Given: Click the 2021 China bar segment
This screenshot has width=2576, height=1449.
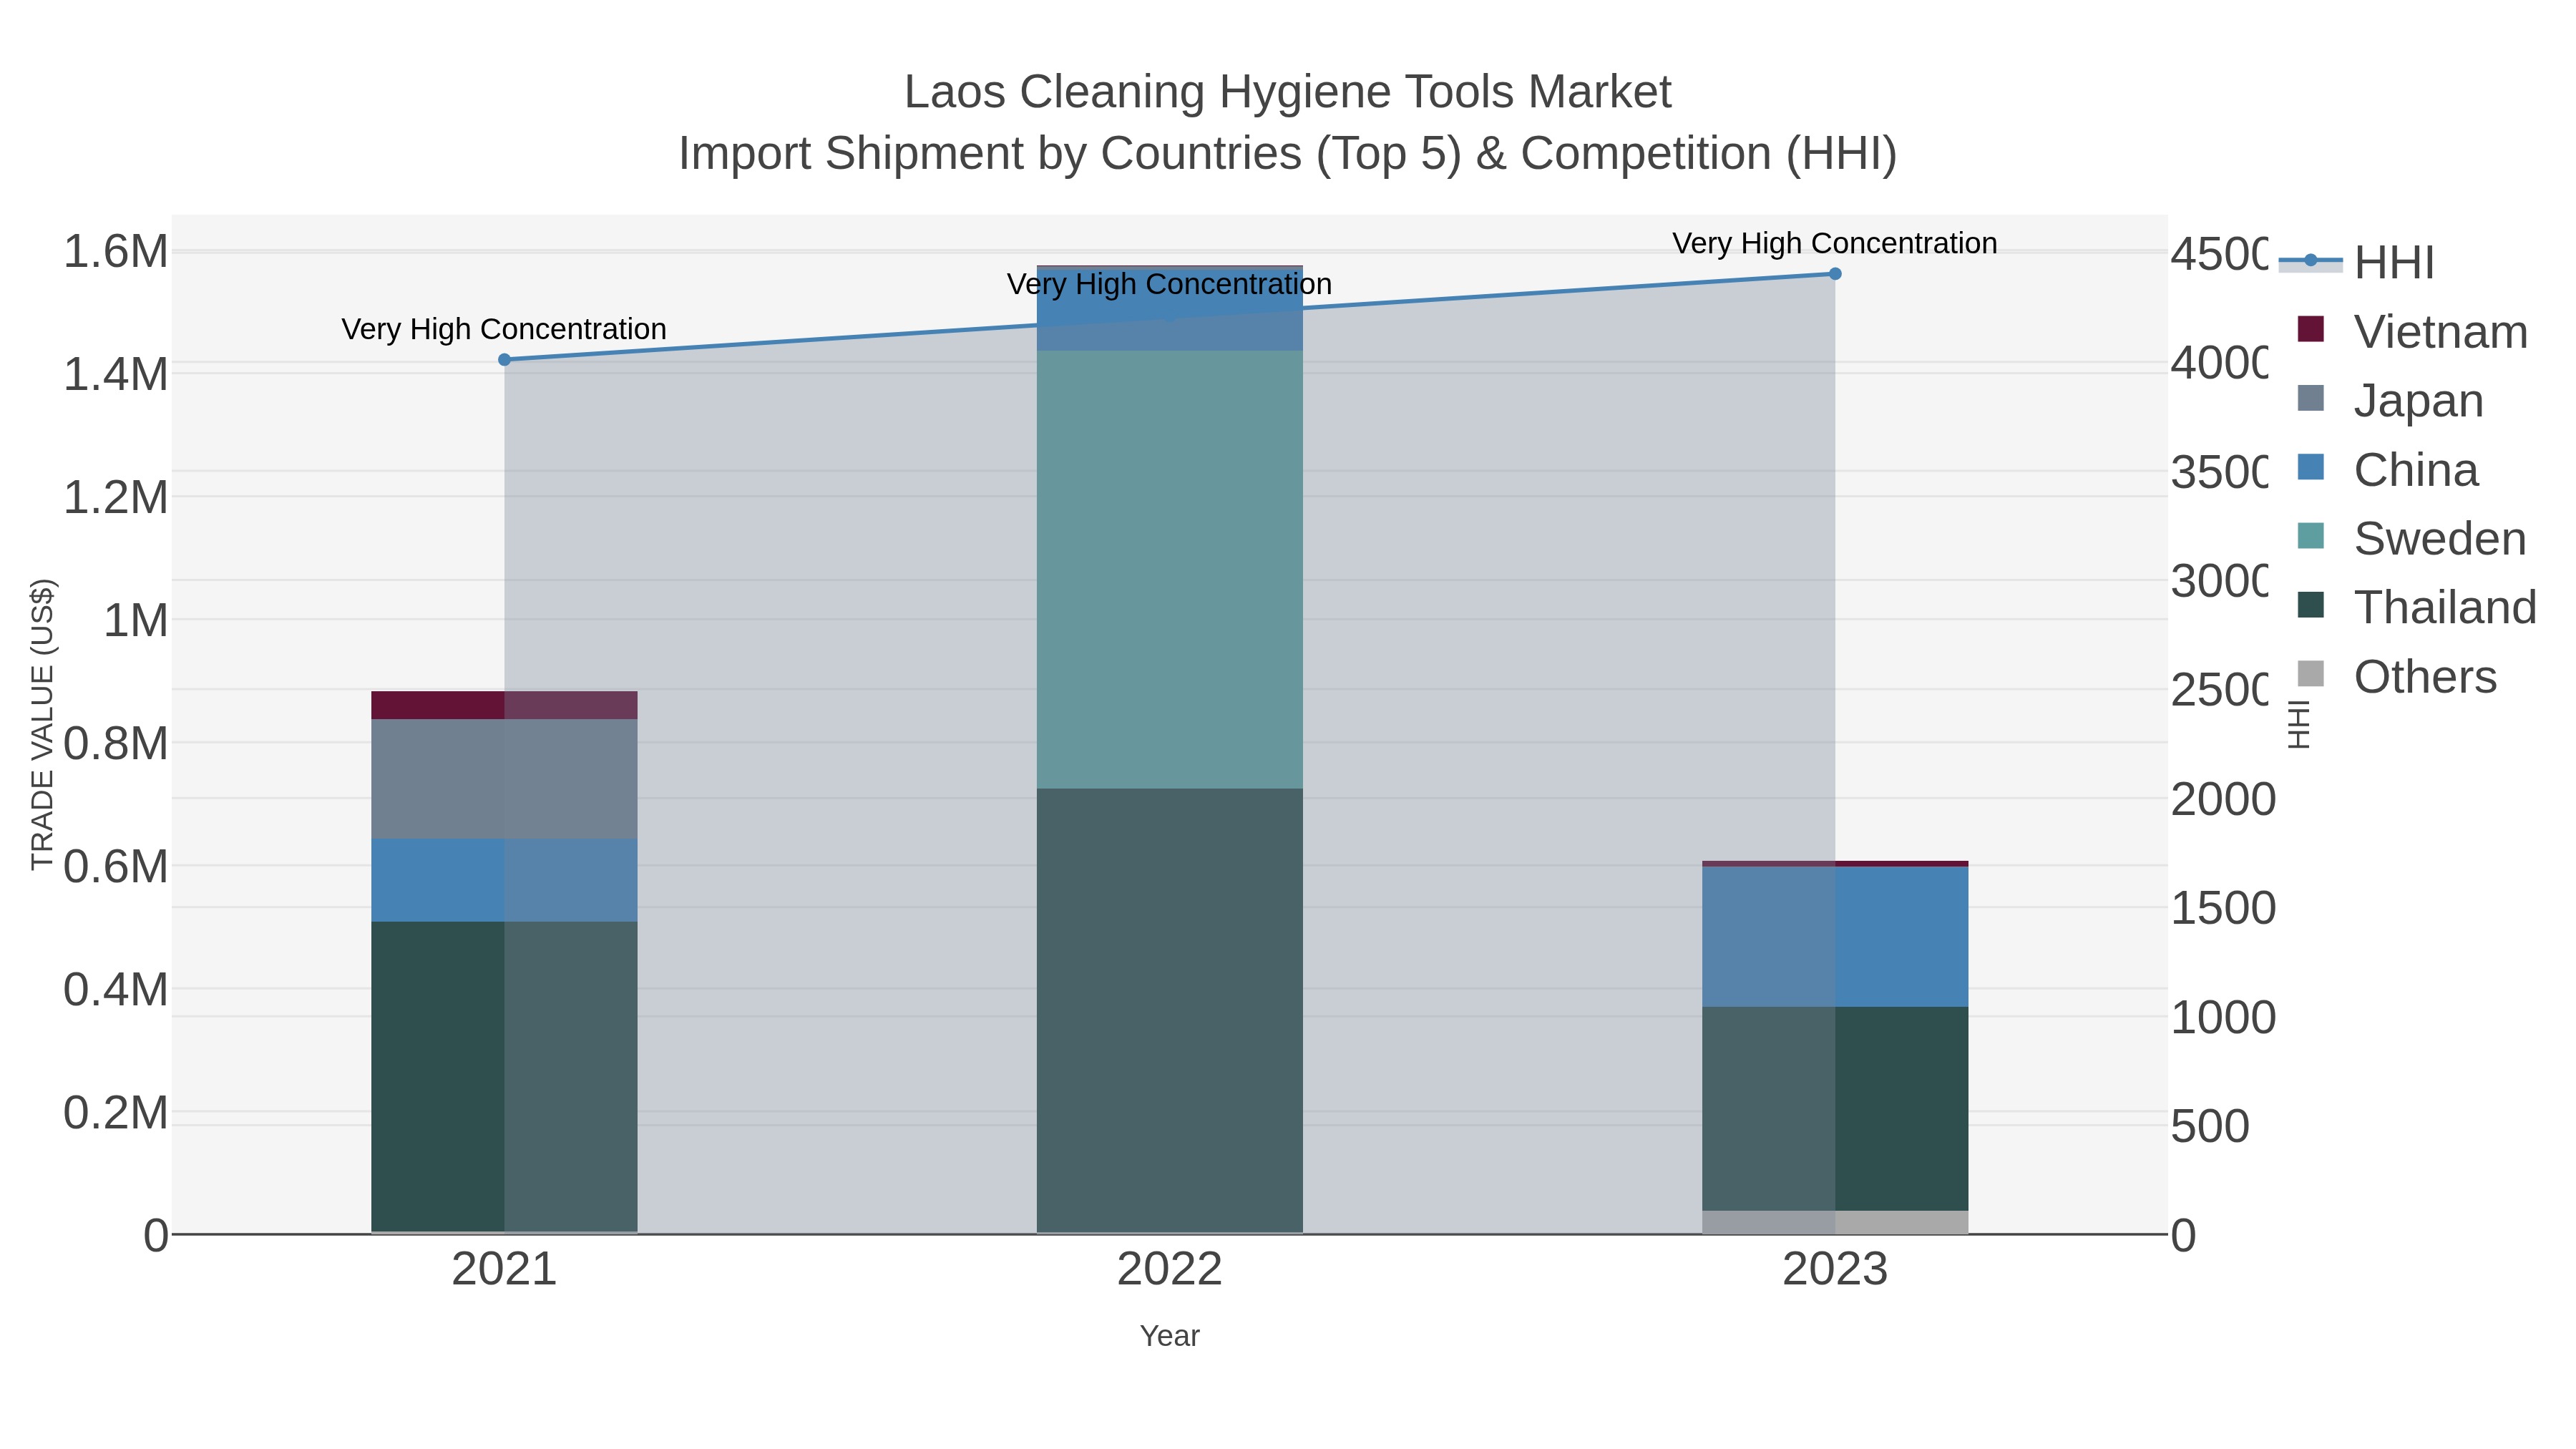Looking at the screenshot, I should click(x=504, y=880).
